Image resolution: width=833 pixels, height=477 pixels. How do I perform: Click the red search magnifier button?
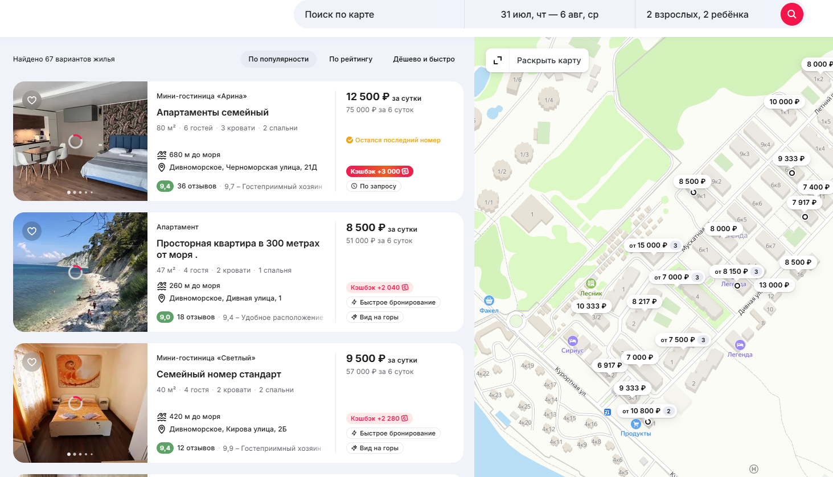tap(791, 14)
